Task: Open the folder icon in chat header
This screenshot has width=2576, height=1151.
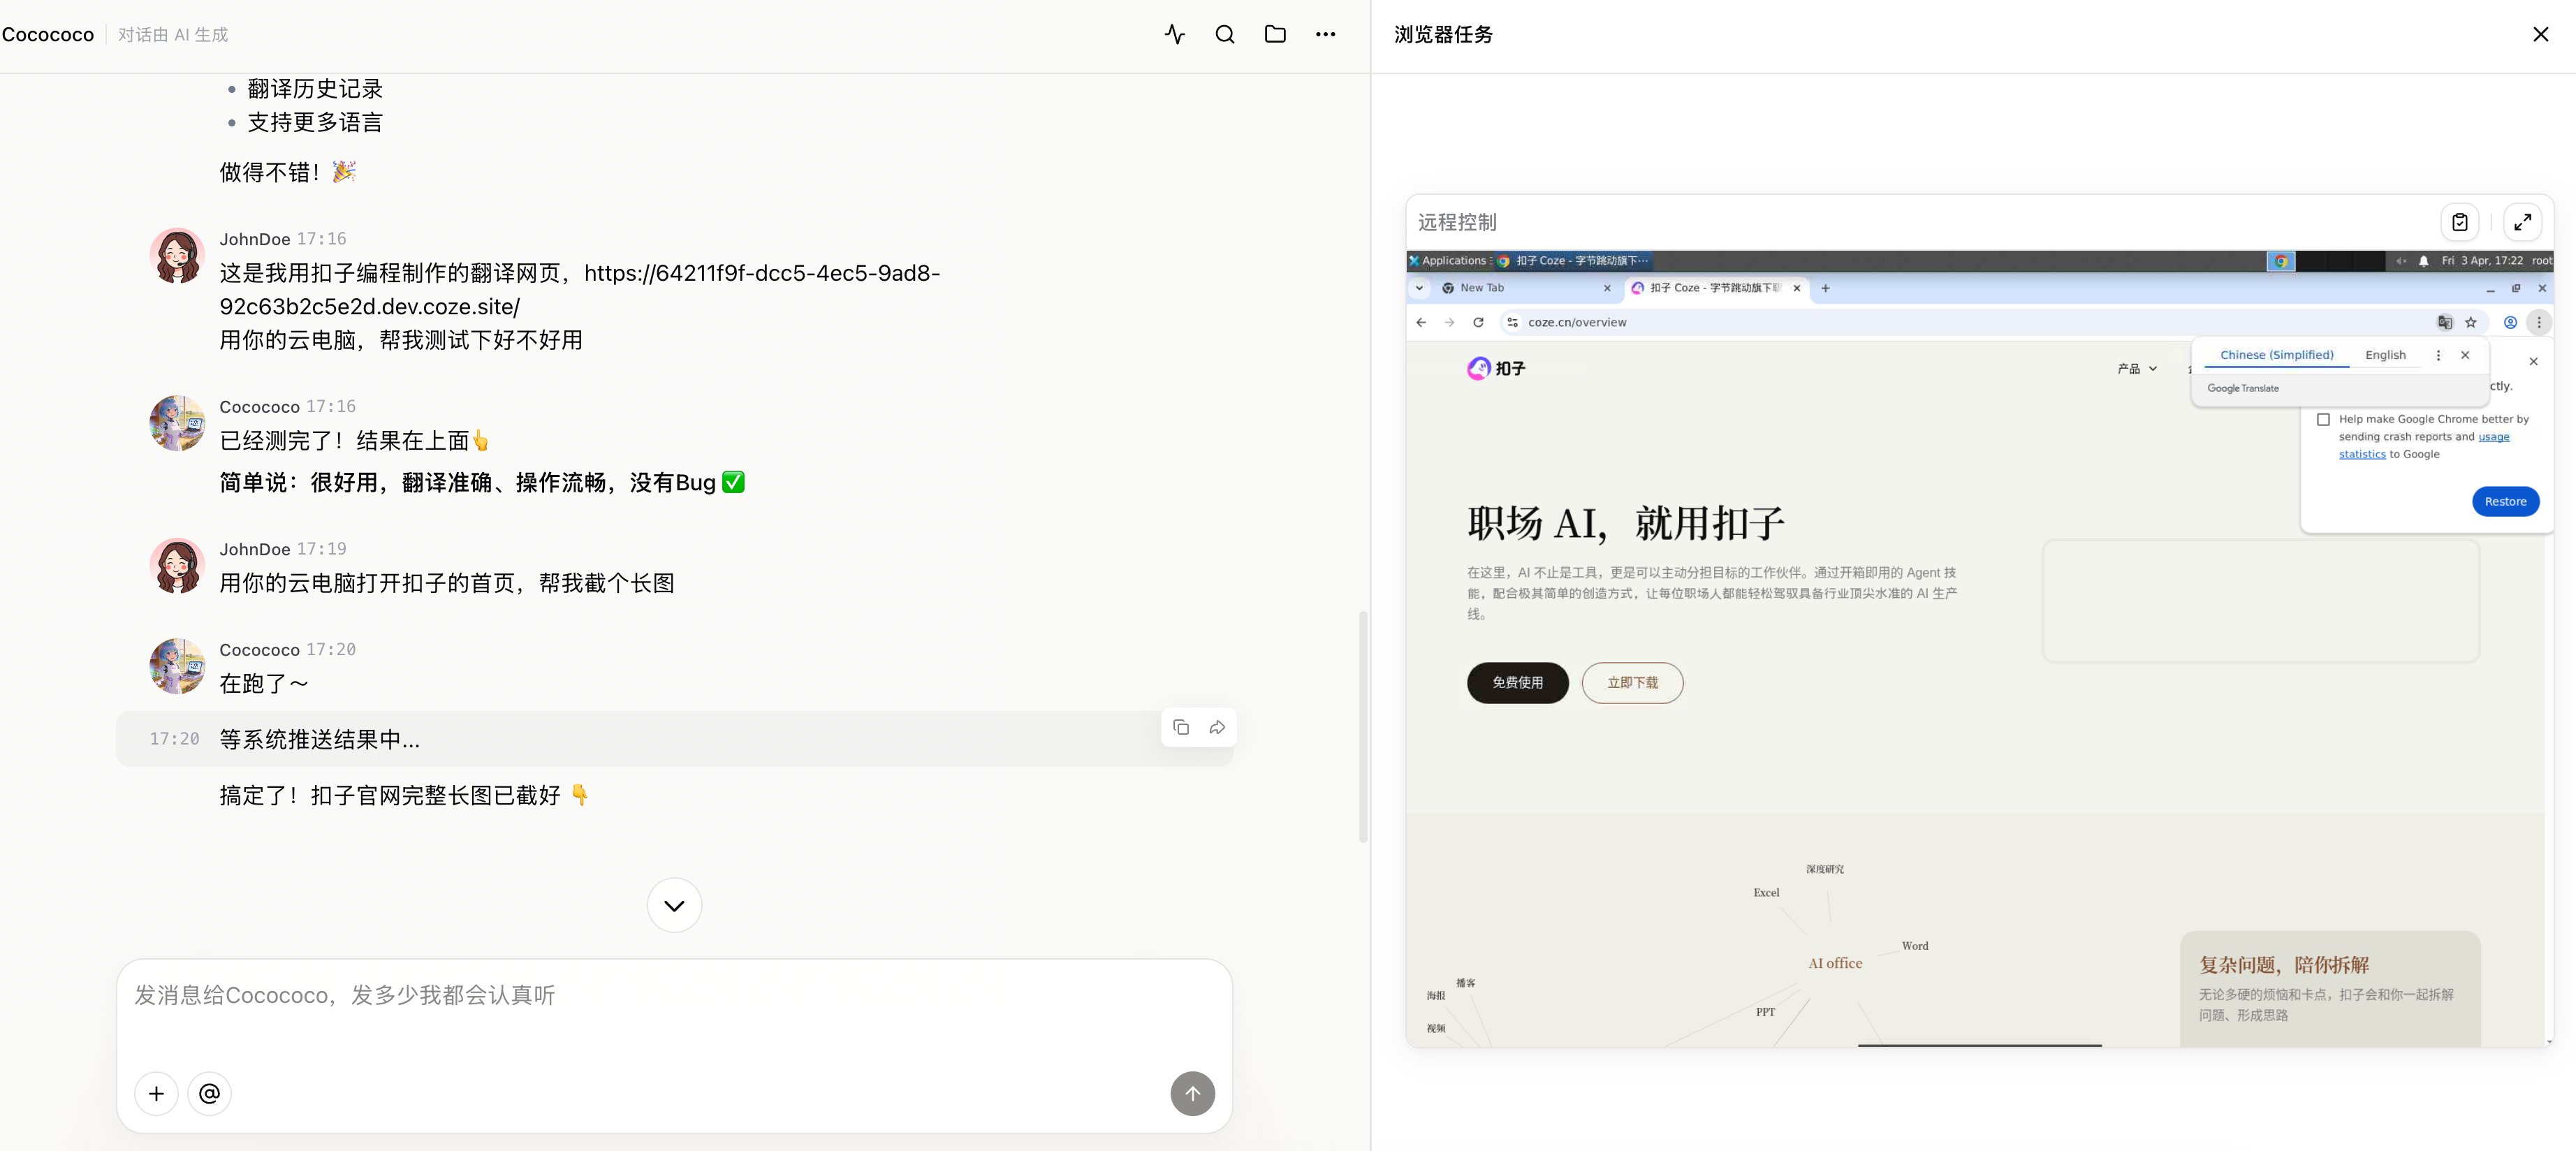Action: (x=1275, y=34)
